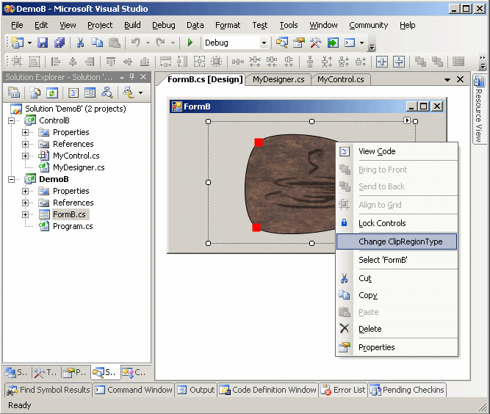Viewport: 490px width, 414px height.
Task: Click the Save icon in the toolbar
Action: (x=43, y=43)
